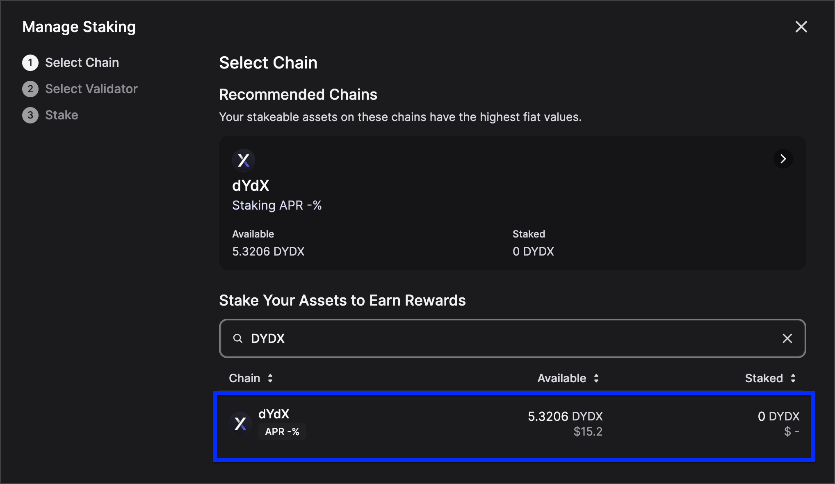Click the DYDX search input field
Viewport: 835px width, 484px height.
[492, 338]
